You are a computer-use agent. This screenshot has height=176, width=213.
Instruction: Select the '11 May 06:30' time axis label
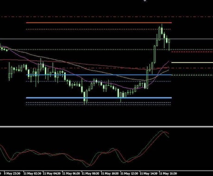pos(71,174)
